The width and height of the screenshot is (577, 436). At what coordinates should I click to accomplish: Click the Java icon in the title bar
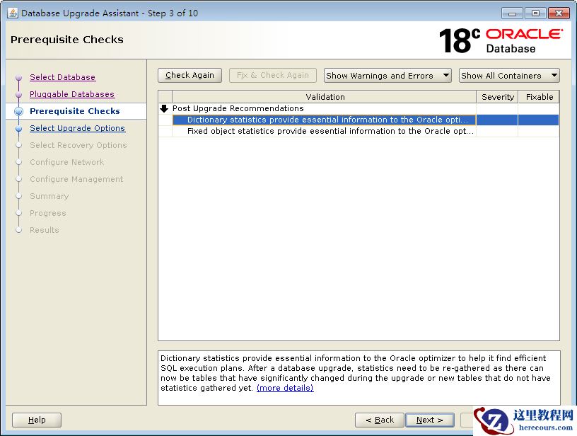click(13, 13)
